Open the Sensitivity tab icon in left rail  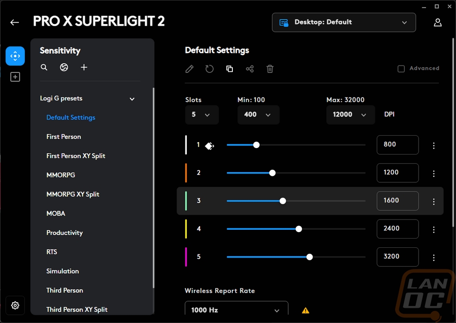tap(15, 56)
